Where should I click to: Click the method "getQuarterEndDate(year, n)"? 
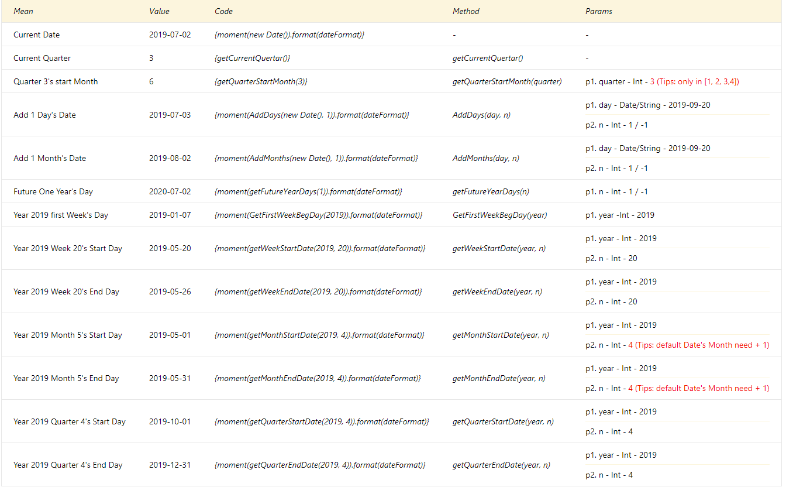[501, 465]
